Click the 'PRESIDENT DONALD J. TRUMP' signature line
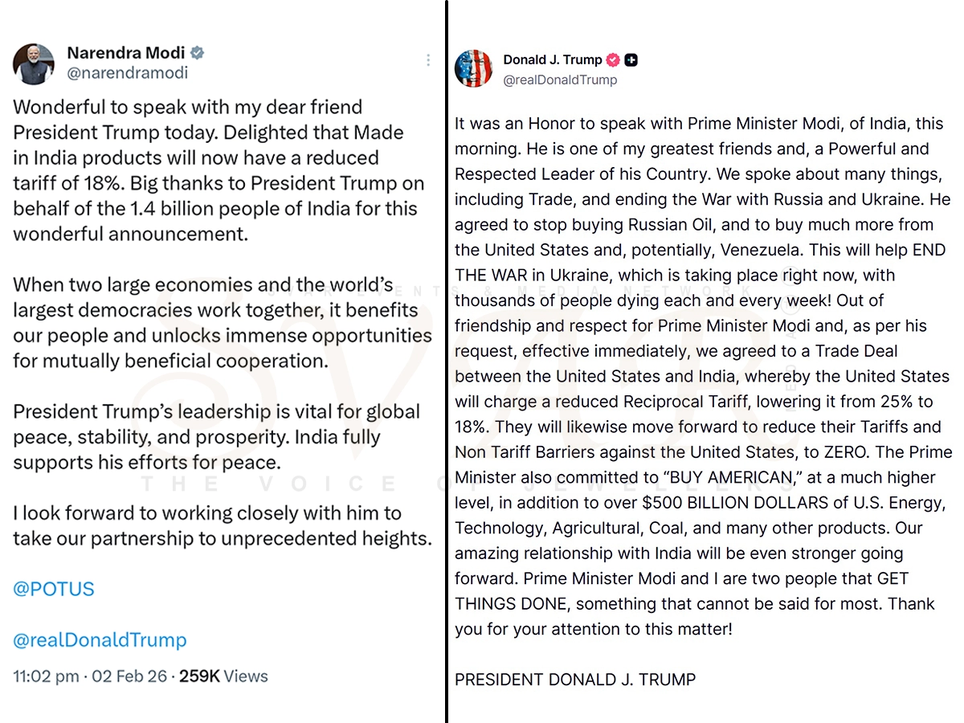This screenshot has width=964, height=723. (x=575, y=680)
